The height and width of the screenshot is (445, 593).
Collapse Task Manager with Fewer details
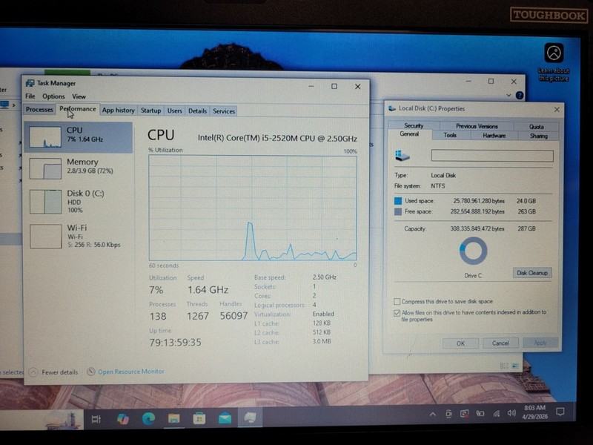coord(53,372)
